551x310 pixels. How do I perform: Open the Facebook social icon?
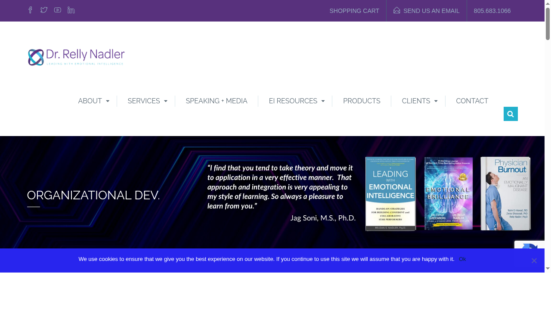coord(30,10)
